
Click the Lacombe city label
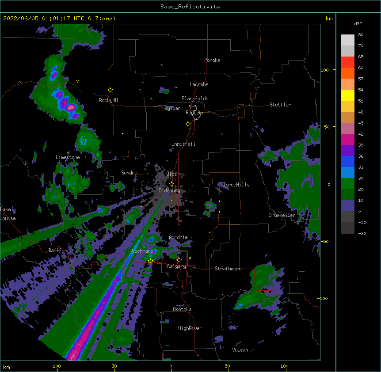point(199,84)
